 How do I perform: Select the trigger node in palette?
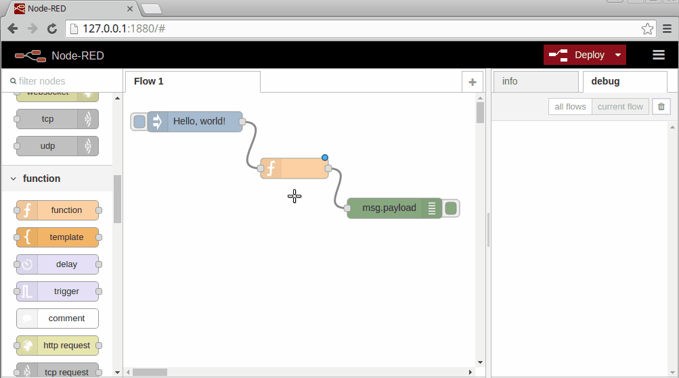[58, 291]
